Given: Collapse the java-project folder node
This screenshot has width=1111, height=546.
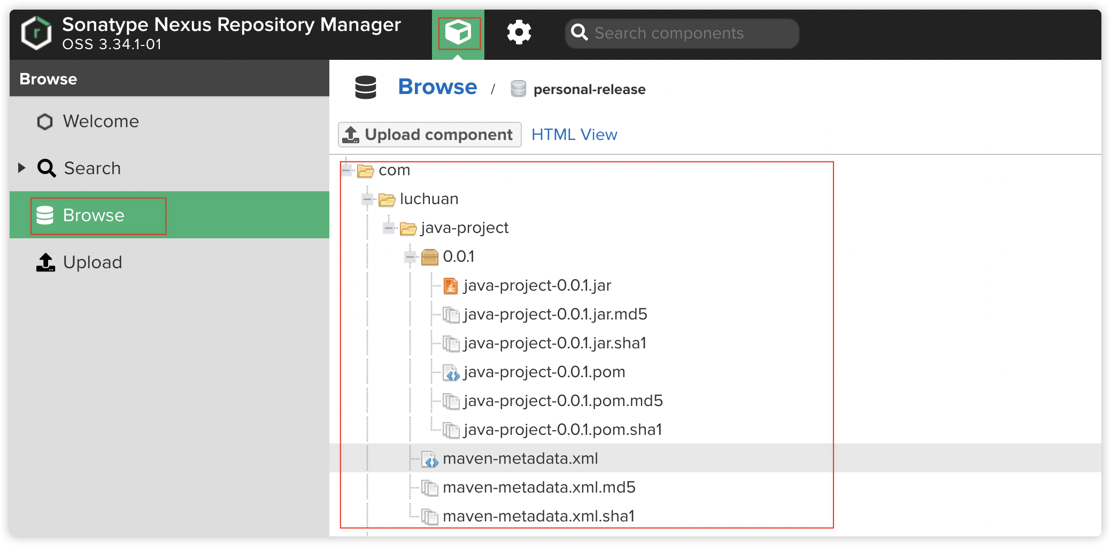Looking at the screenshot, I should pyautogui.click(x=389, y=228).
